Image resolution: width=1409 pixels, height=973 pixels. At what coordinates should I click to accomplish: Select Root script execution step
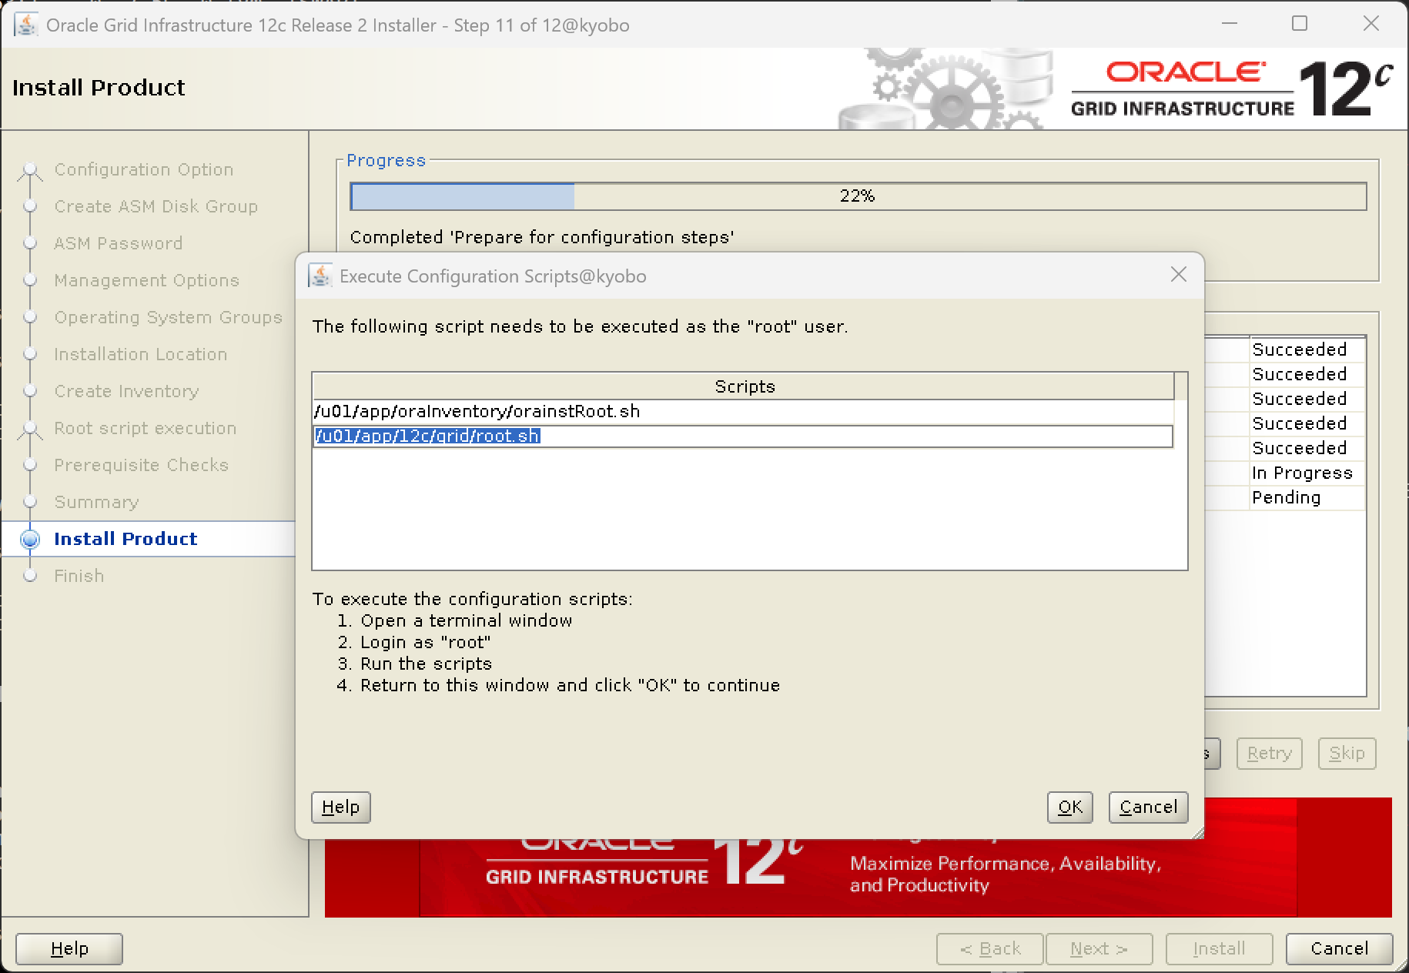tap(145, 428)
